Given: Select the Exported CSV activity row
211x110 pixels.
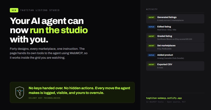Looking at the screenshot, I should pyautogui.click(x=175, y=66).
